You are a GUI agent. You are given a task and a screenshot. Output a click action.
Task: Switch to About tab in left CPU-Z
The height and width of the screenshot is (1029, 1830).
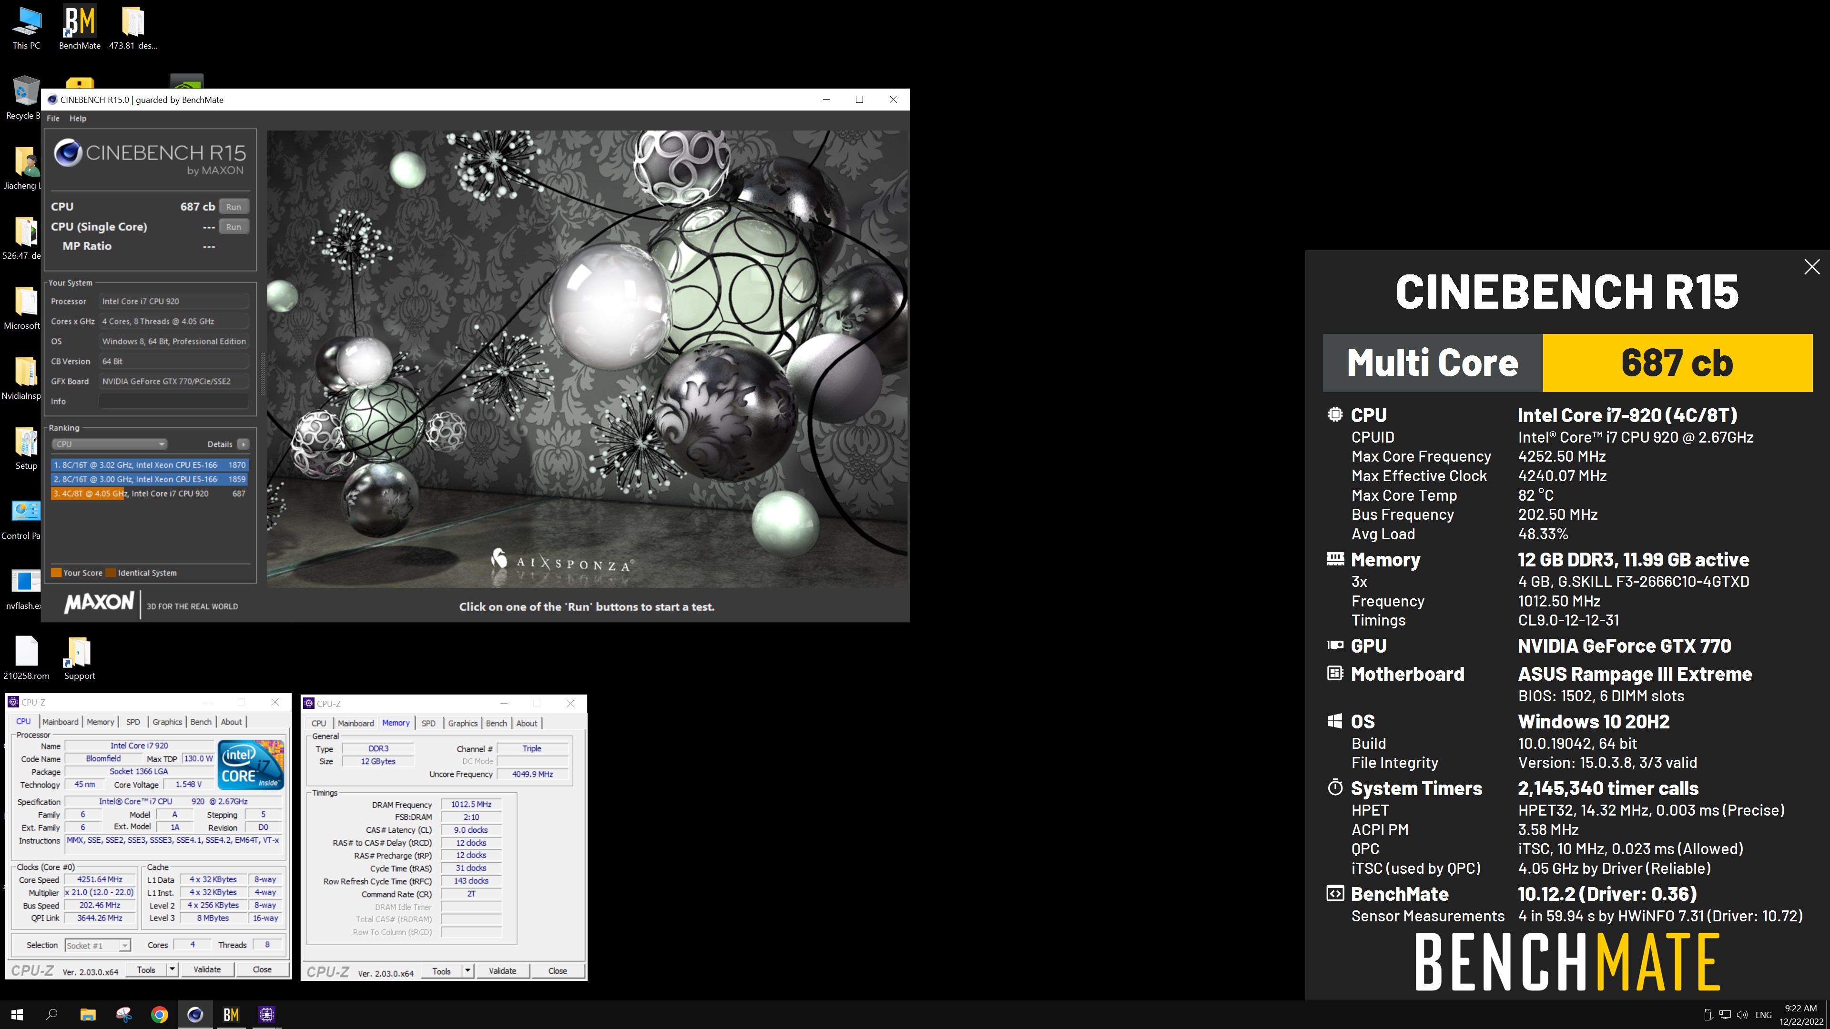point(231,722)
